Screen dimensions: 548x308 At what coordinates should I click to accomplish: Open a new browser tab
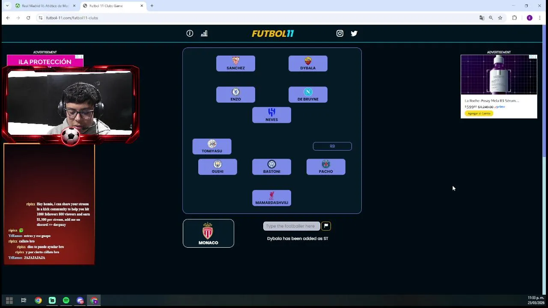152,6
